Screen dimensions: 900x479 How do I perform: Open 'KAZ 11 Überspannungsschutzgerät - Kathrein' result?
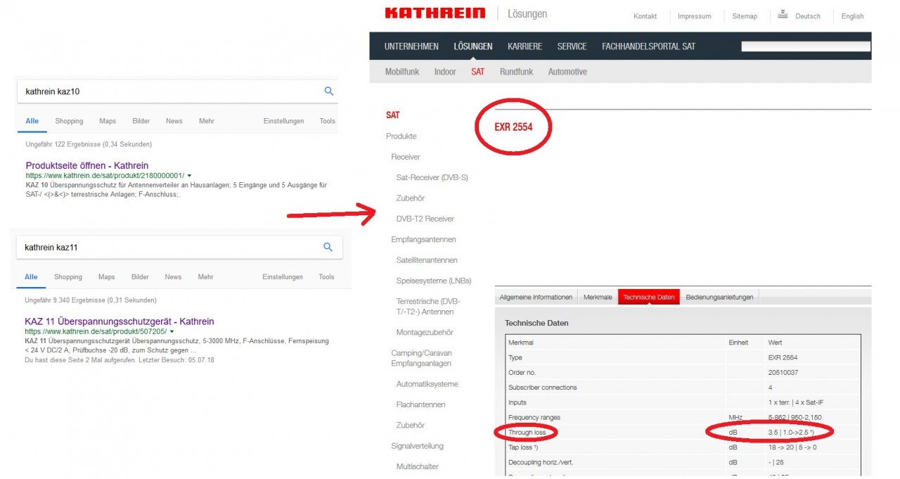(119, 321)
